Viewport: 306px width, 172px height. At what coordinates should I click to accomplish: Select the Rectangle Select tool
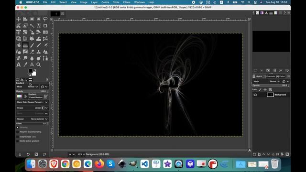coord(32,19)
